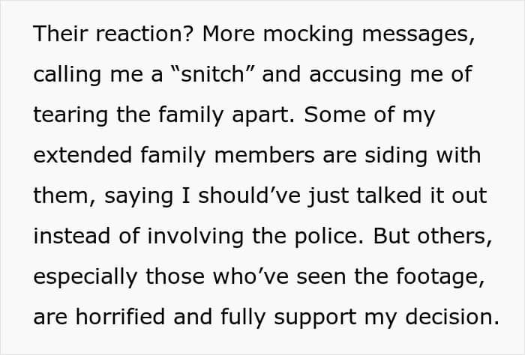Click the phrase "fully support"

(288, 318)
